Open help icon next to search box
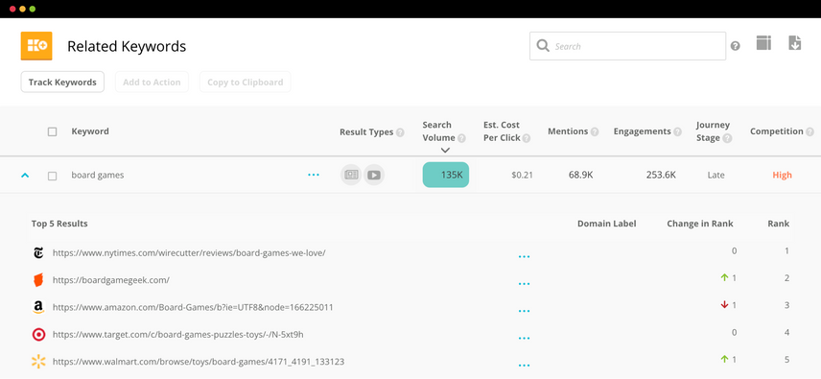The height and width of the screenshot is (379, 821). [x=735, y=46]
